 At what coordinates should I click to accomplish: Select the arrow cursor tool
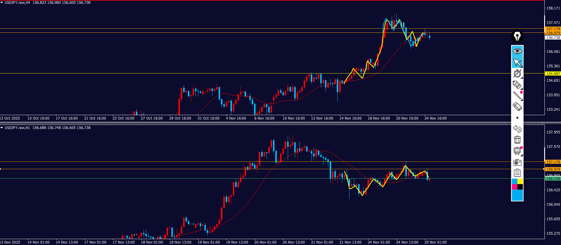(517, 62)
